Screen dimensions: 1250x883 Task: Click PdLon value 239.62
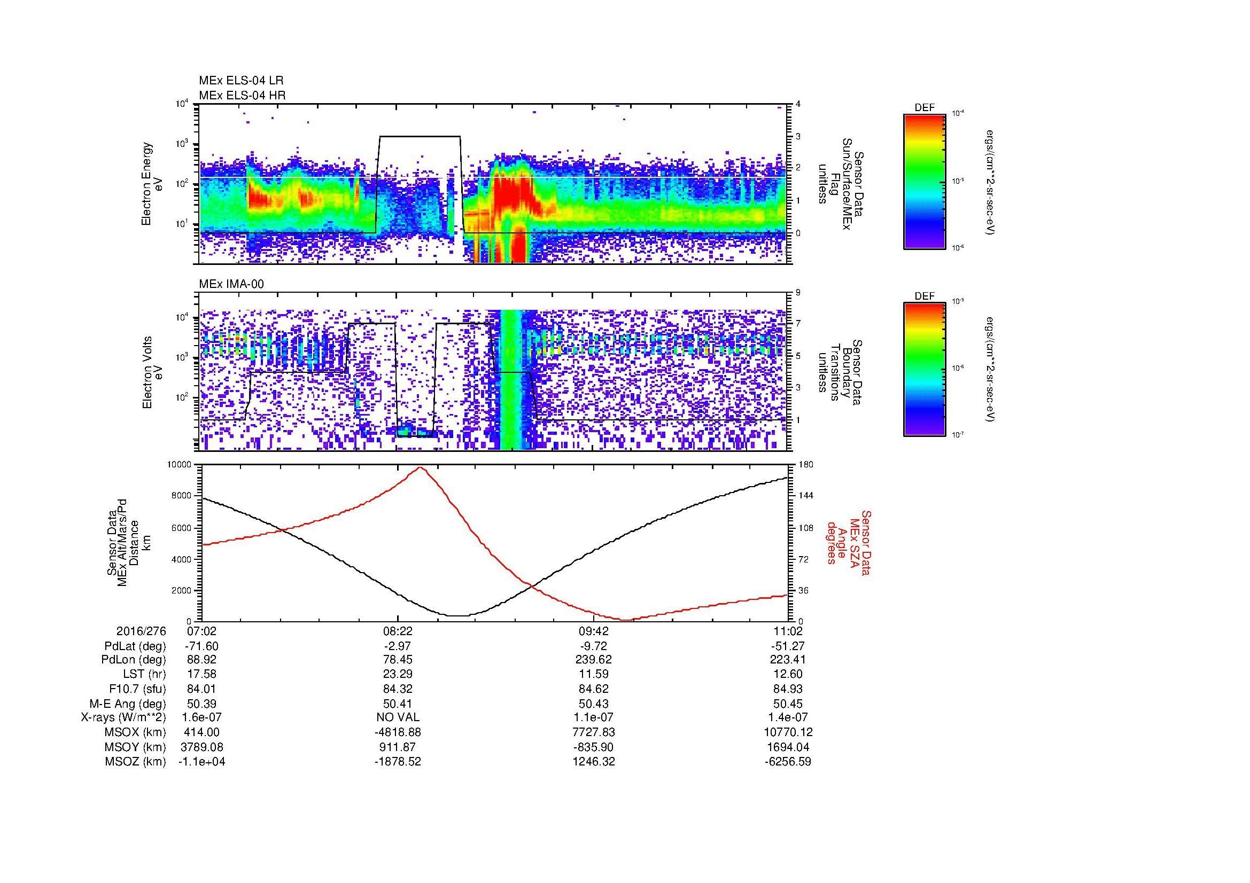(x=593, y=660)
